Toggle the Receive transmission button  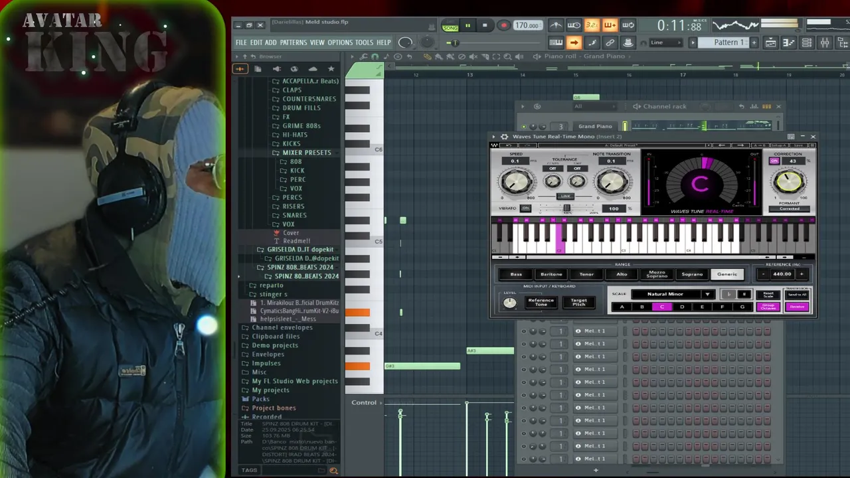pyautogui.click(x=797, y=307)
